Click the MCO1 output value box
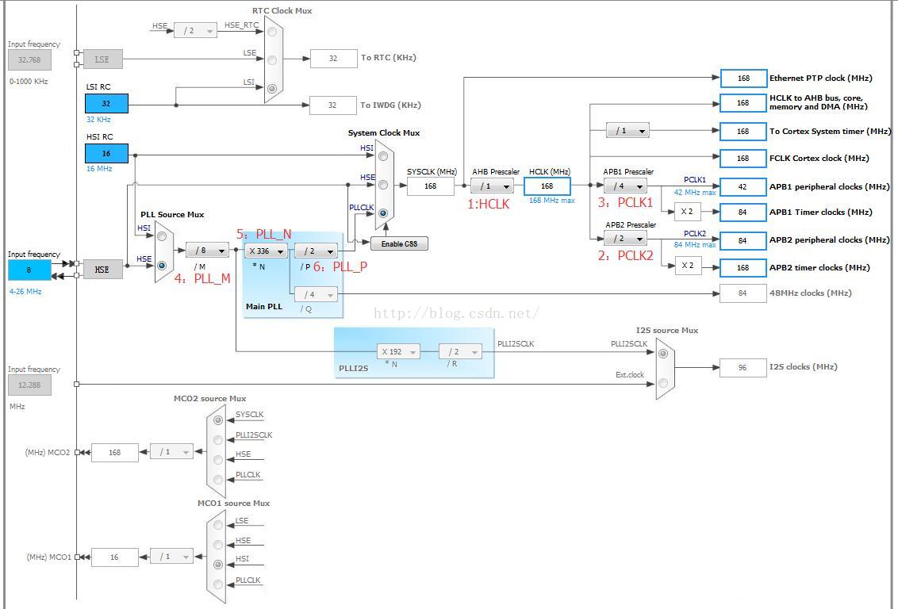The height and width of the screenshot is (609, 898). [x=115, y=557]
